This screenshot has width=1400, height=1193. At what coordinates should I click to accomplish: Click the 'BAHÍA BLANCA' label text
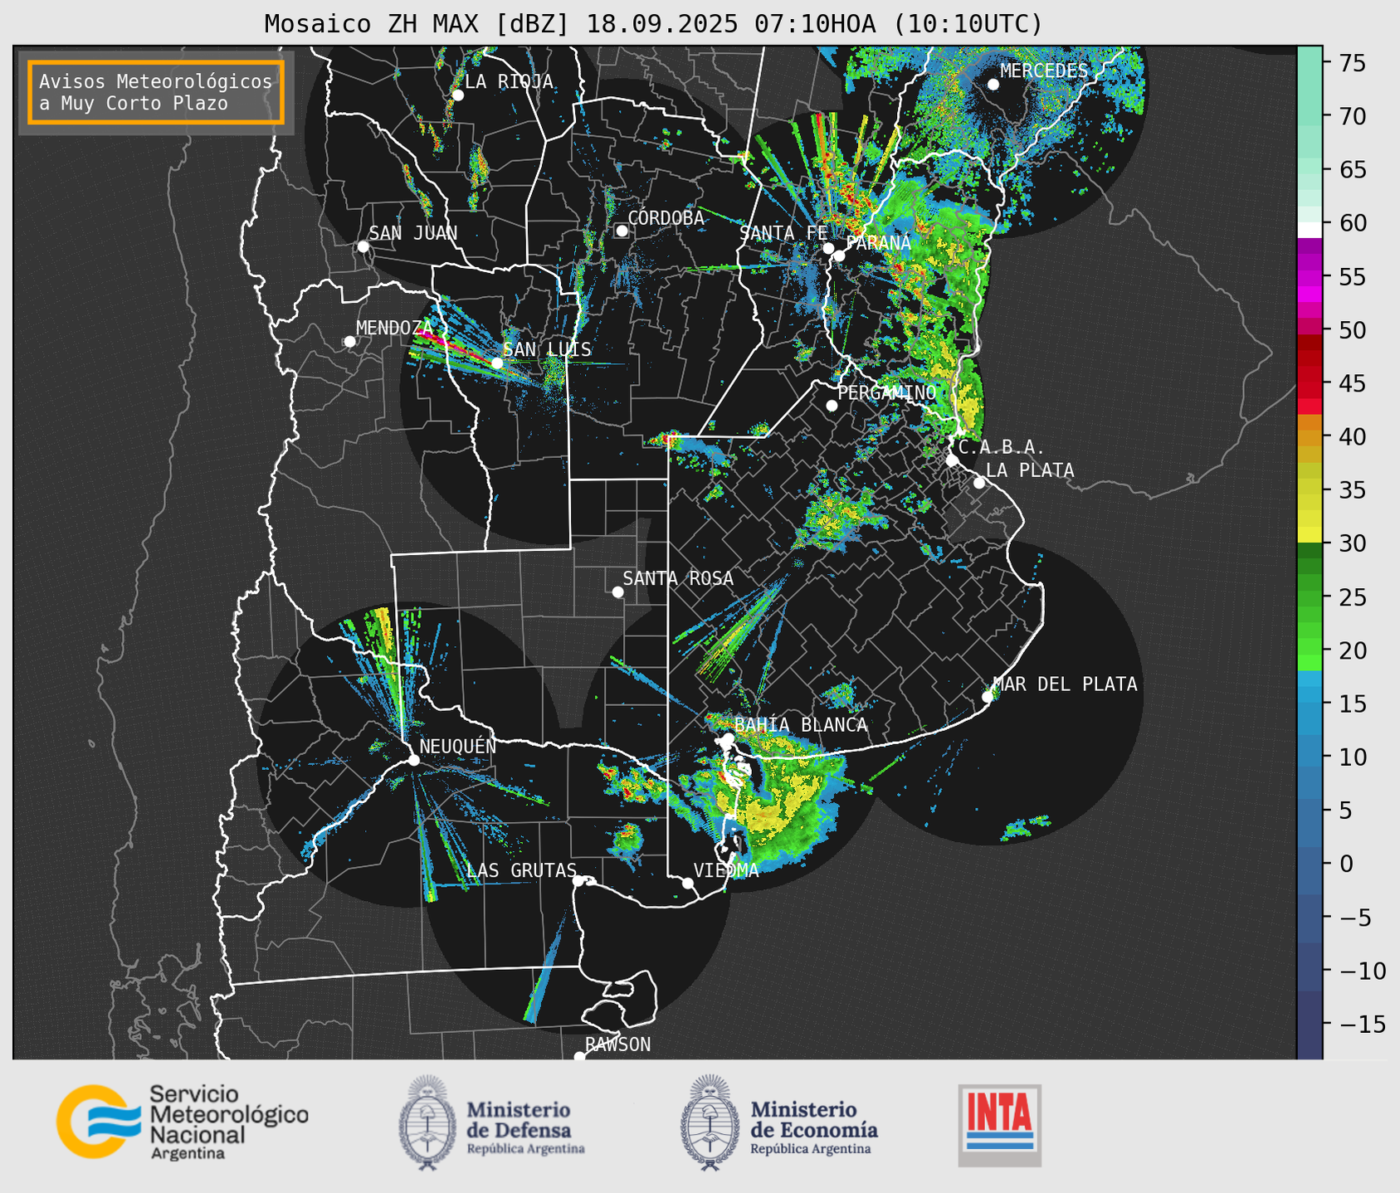click(x=801, y=725)
